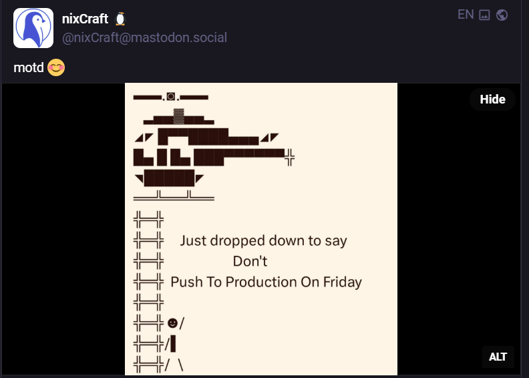Click the word Don't in image
The width and height of the screenshot is (529, 378).
coord(250,261)
